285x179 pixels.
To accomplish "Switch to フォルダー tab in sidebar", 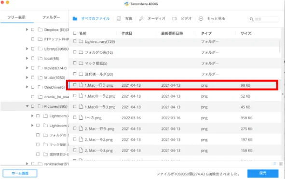I will tap(51, 17).
